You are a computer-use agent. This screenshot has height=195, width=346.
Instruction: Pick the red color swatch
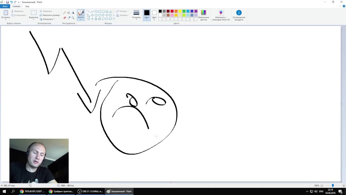click(172, 11)
